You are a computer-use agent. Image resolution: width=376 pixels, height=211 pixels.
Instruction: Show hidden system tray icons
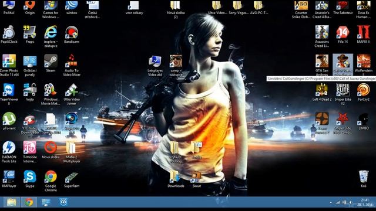tap(331, 203)
